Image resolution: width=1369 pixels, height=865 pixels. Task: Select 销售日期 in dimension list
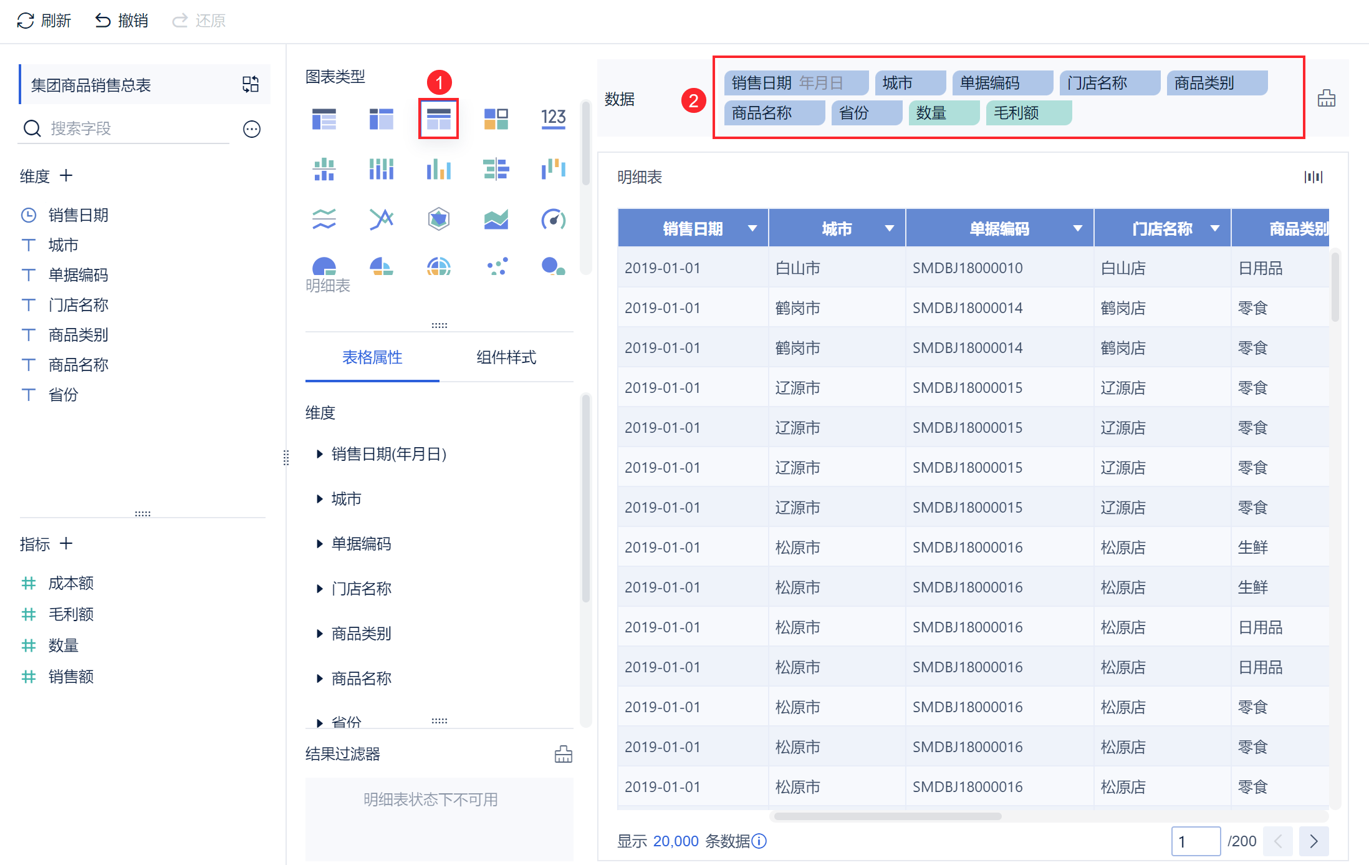pyautogui.click(x=79, y=215)
